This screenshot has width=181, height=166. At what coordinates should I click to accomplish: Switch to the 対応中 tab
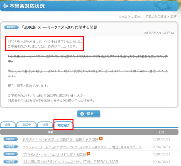pos(26,125)
